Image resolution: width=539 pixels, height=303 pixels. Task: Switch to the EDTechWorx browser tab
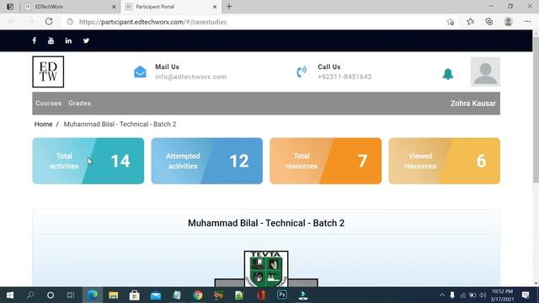pos(69,7)
